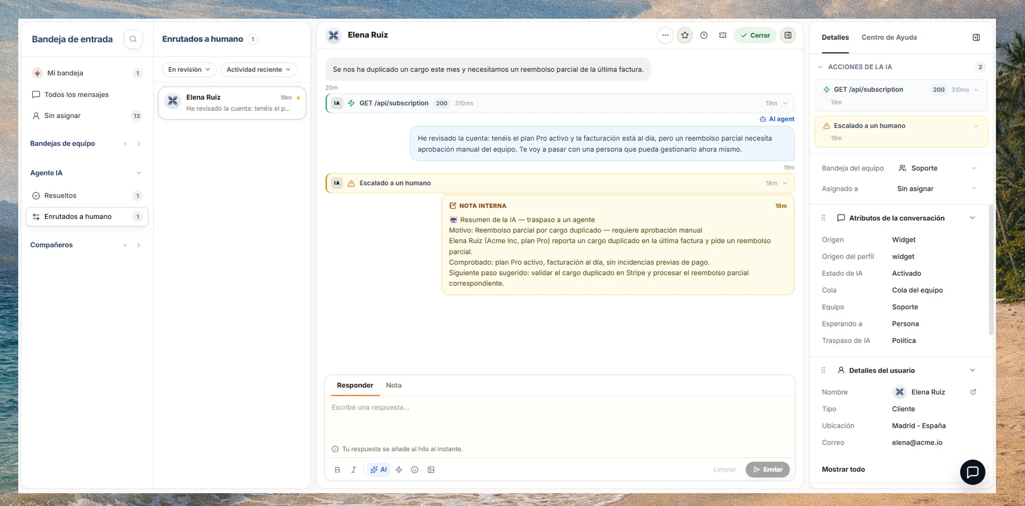Collapse the Atributos de la conversación section

972,218
